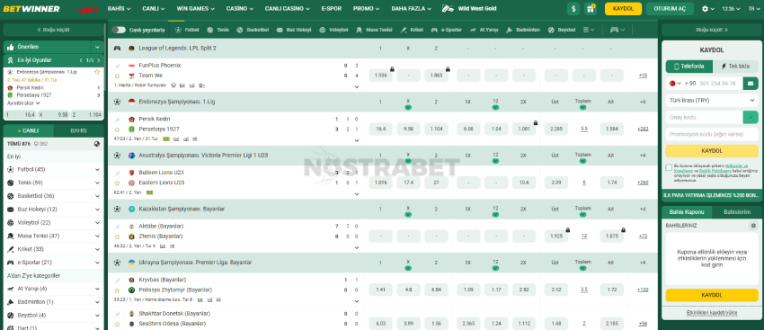The image size is (764, 330).
Task: Pin the Kryvbas (Bayanlar) match
Action: 117,281
